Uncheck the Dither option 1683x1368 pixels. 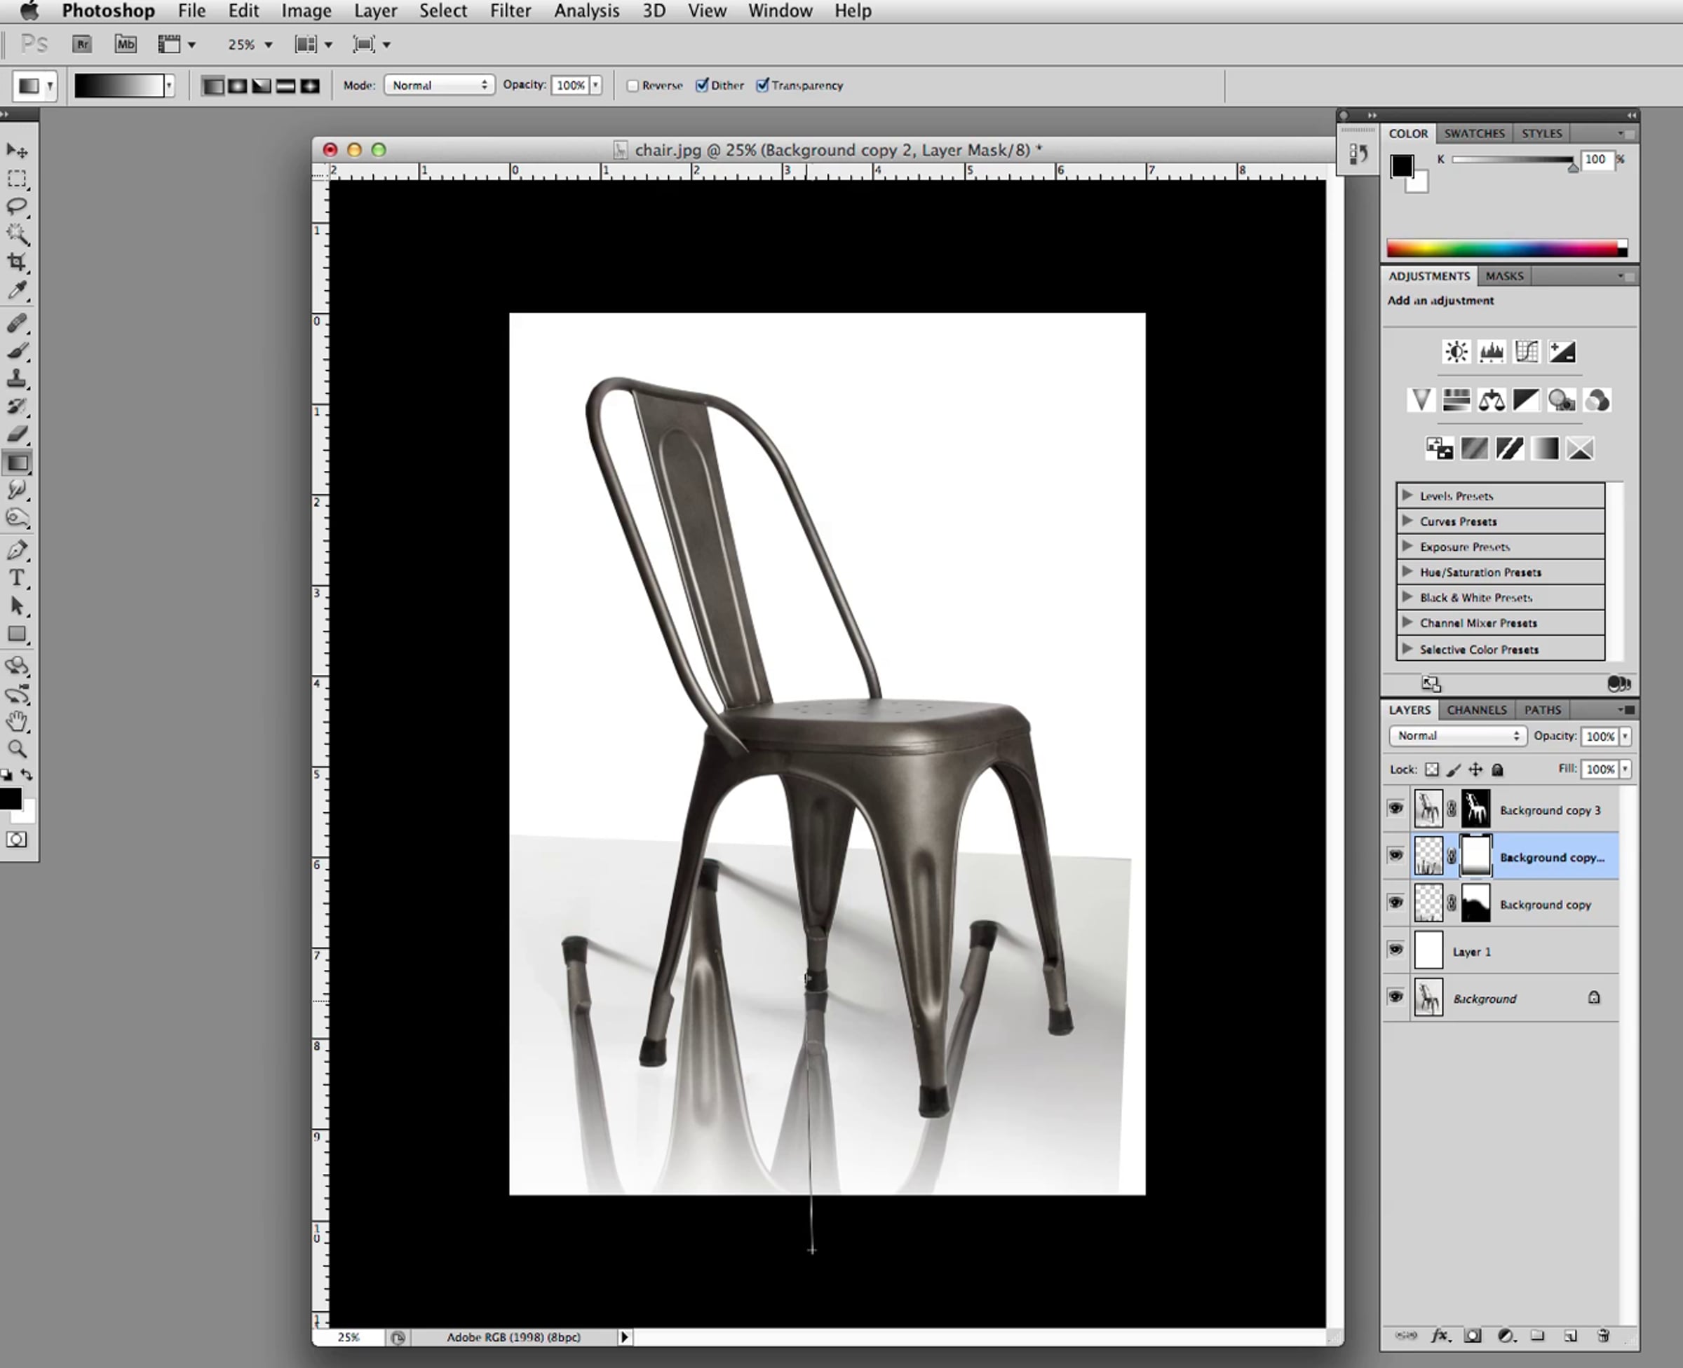pos(701,85)
